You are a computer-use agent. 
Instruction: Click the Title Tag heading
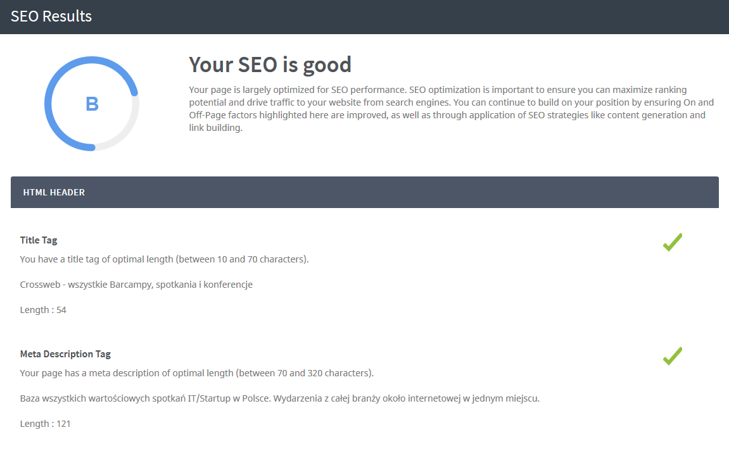(39, 240)
